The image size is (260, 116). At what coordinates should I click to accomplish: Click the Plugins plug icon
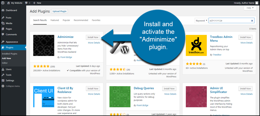click(3, 48)
